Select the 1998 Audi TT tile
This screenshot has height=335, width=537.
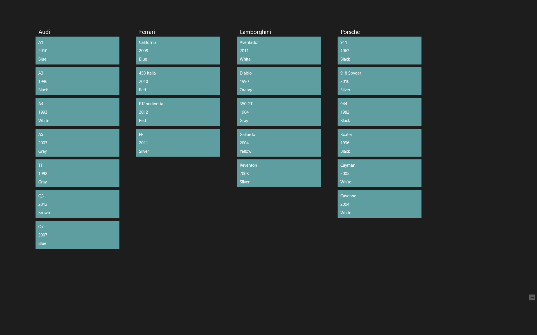coord(77,173)
